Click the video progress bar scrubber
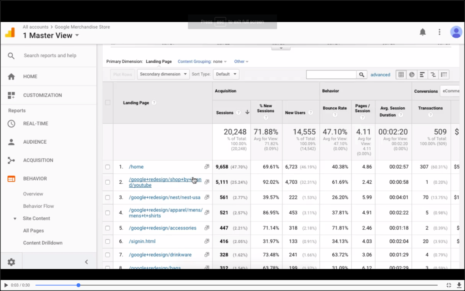Screen dimensions: 465x291 [78, 285]
